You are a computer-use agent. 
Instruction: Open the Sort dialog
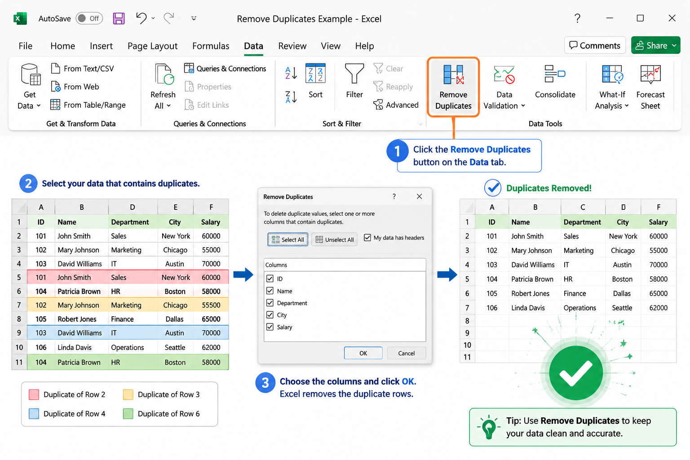pyautogui.click(x=315, y=81)
